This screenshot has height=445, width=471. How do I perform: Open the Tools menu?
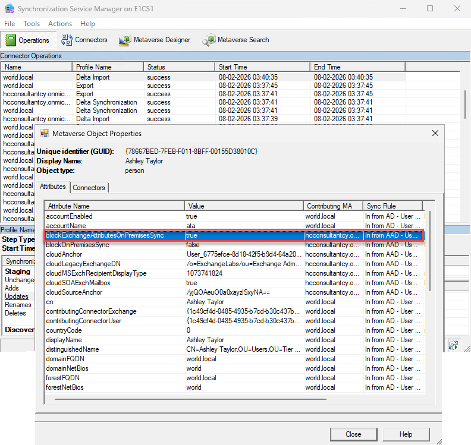pos(32,24)
